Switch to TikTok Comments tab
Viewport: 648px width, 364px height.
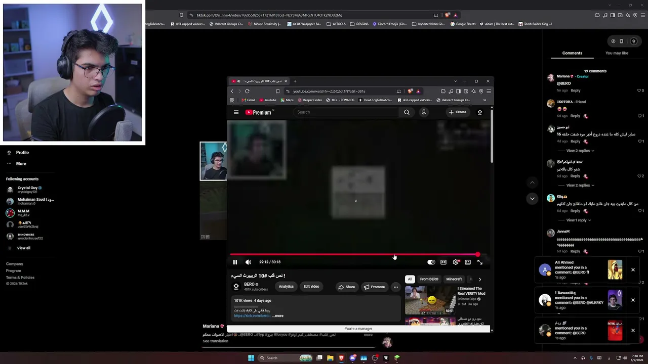coord(572,53)
